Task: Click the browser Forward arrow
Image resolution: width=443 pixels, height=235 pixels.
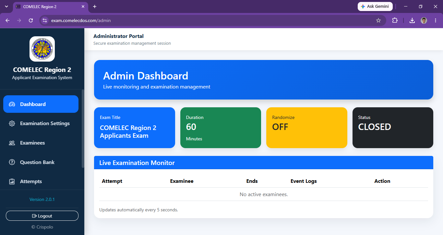Action: pyautogui.click(x=19, y=20)
